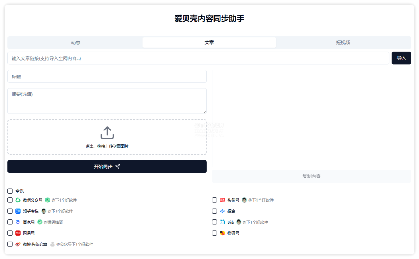The image size is (419, 259).
Task: Check the 知乎专栏 platform checkbox
Action: (10, 211)
